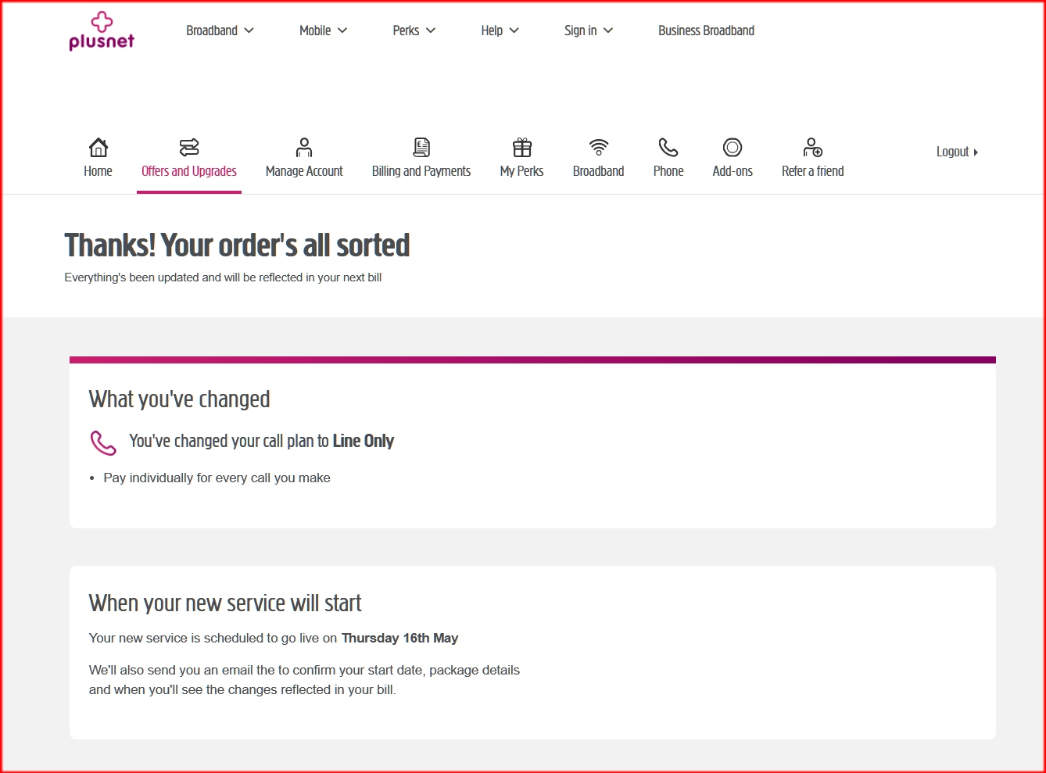Click the Phone handset icon in navigation
The image size is (1046, 773).
pyautogui.click(x=668, y=147)
